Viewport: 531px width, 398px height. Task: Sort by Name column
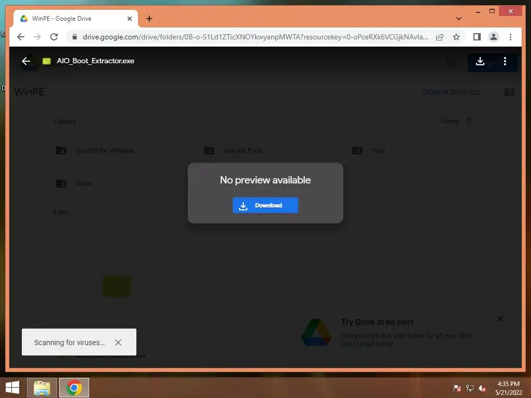pyautogui.click(x=450, y=121)
